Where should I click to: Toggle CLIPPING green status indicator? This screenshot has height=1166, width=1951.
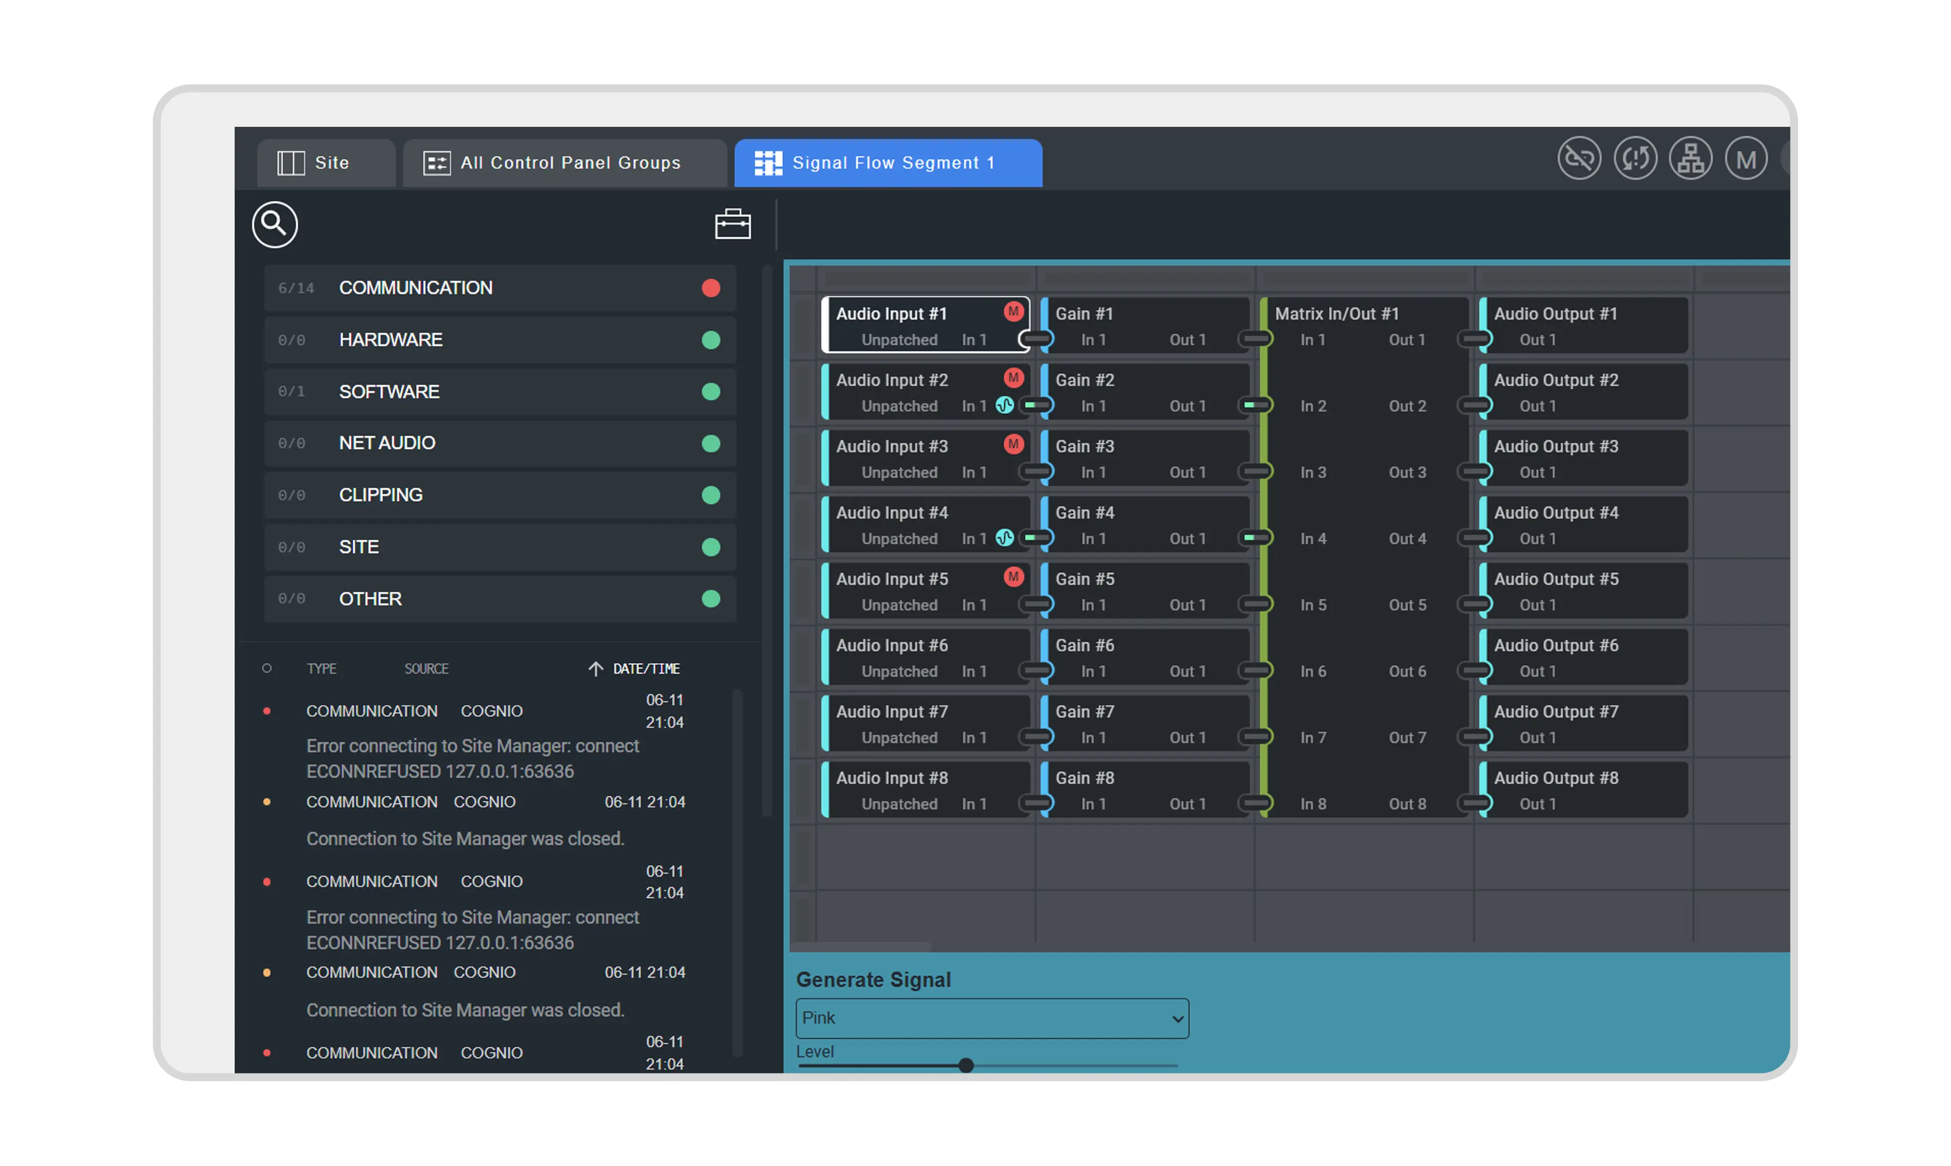[710, 495]
